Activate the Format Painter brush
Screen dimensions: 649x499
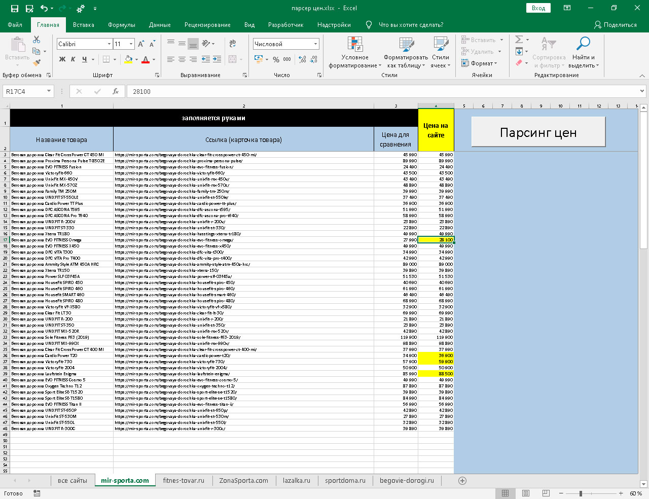[x=37, y=63]
